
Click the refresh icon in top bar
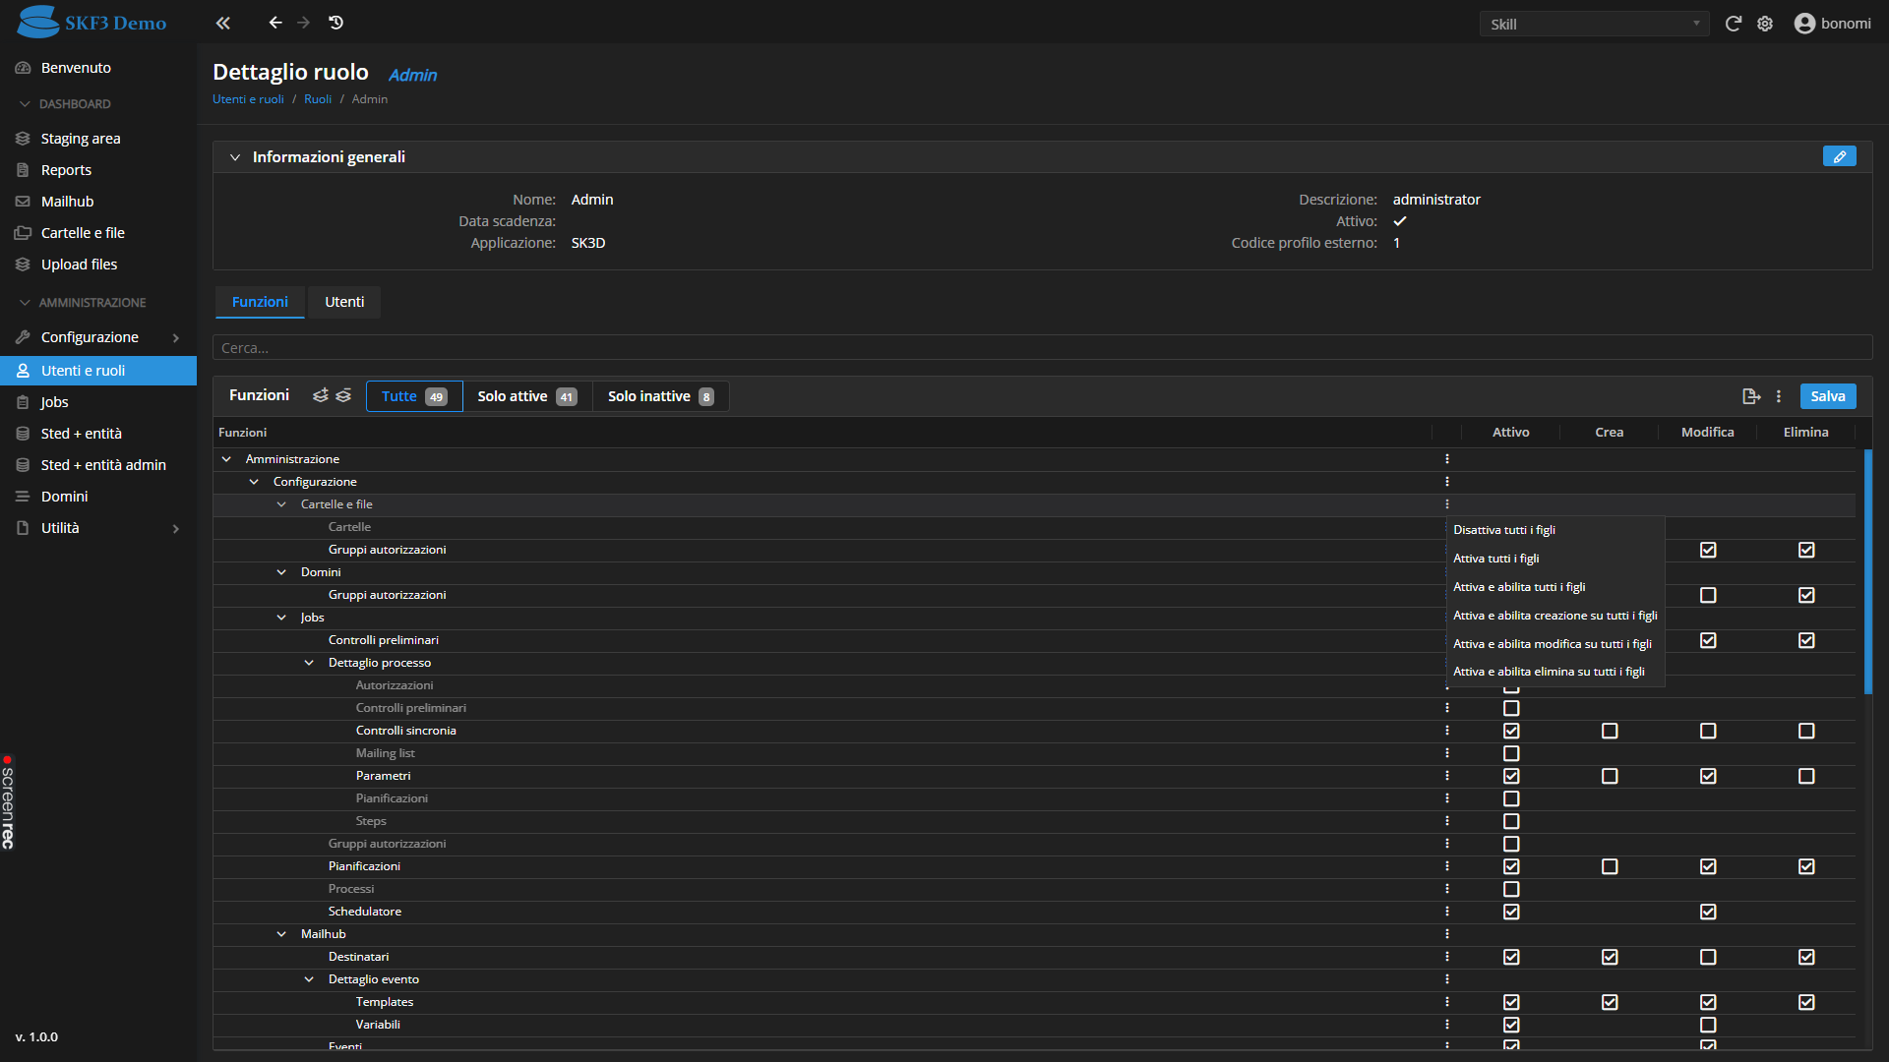pos(1734,24)
